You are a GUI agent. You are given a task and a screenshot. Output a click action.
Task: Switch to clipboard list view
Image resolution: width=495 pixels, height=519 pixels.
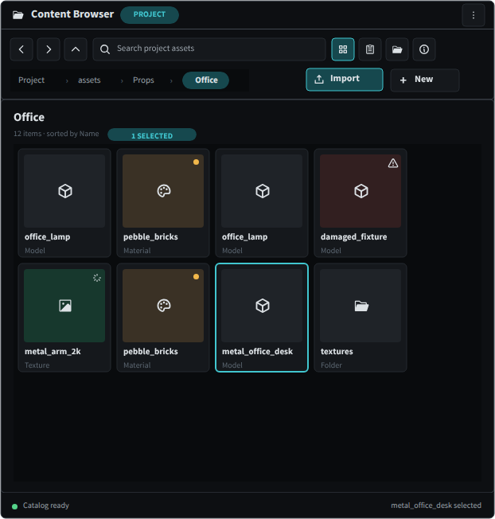[x=370, y=49]
